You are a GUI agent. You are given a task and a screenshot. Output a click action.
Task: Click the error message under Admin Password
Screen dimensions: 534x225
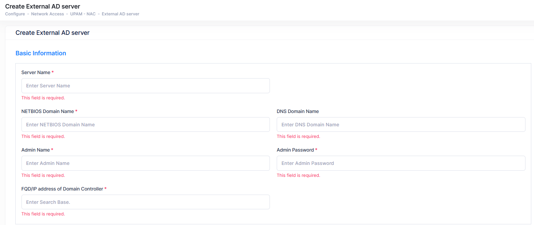(x=298, y=175)
